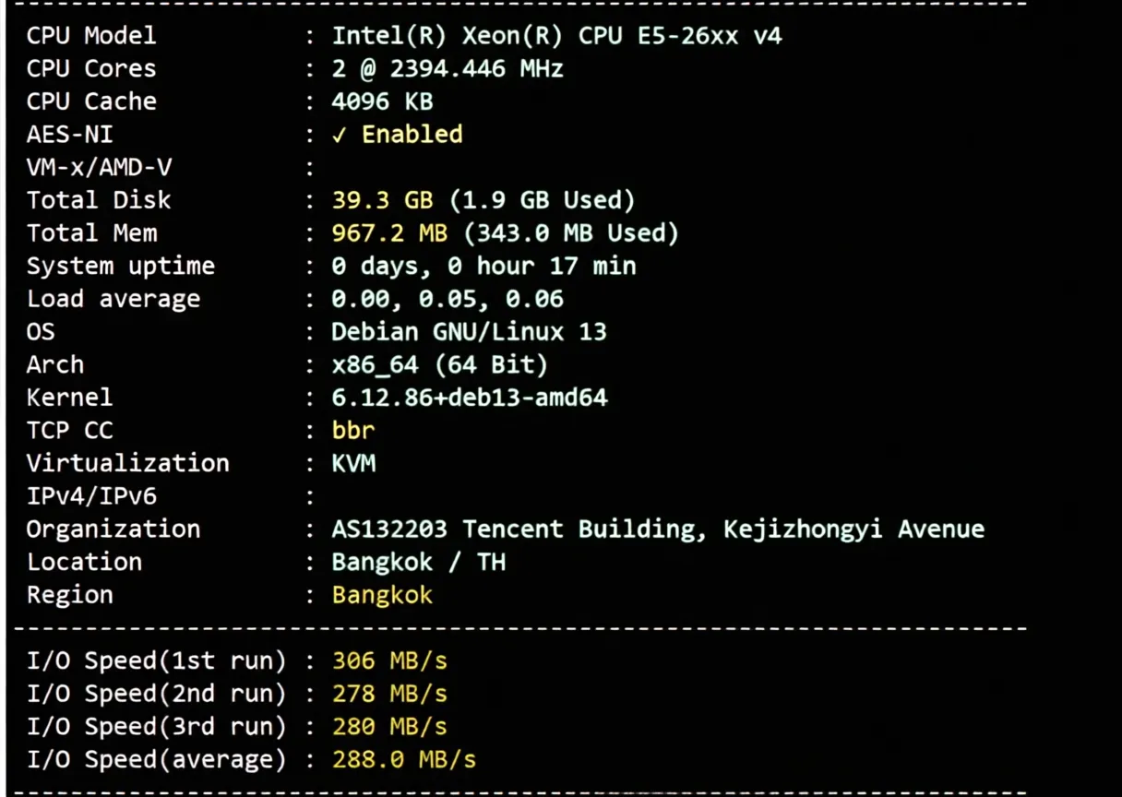1122x797 pixels.
Task: Click the yellow bbr TCP CC value
Action: (353, 431)
